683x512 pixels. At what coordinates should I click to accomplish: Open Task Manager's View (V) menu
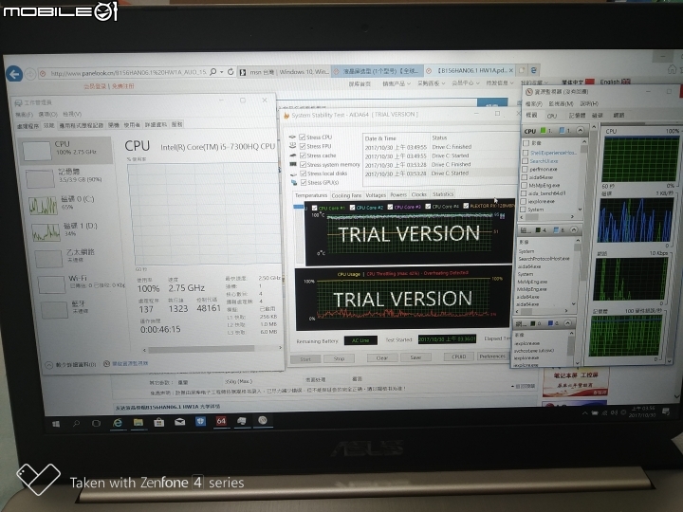pos(72,114)
